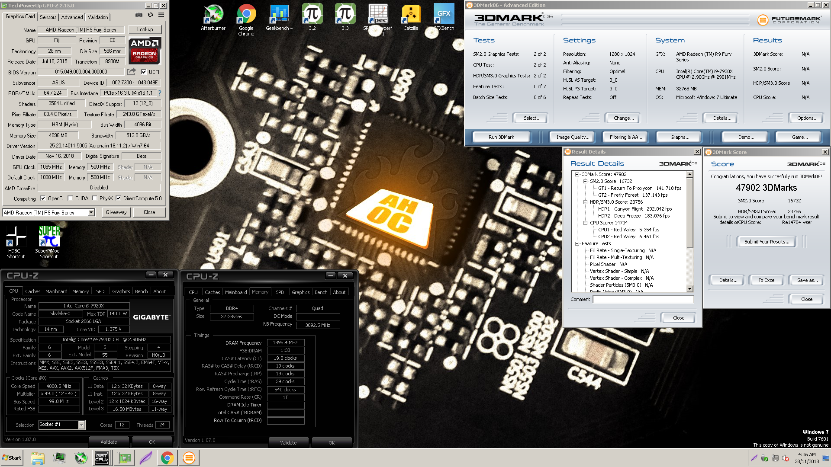Screen dimensions: 831x467
Task: Open the Caches tab in left CPU-Z window
Action: pyautogui.click(x=32, y=291)
